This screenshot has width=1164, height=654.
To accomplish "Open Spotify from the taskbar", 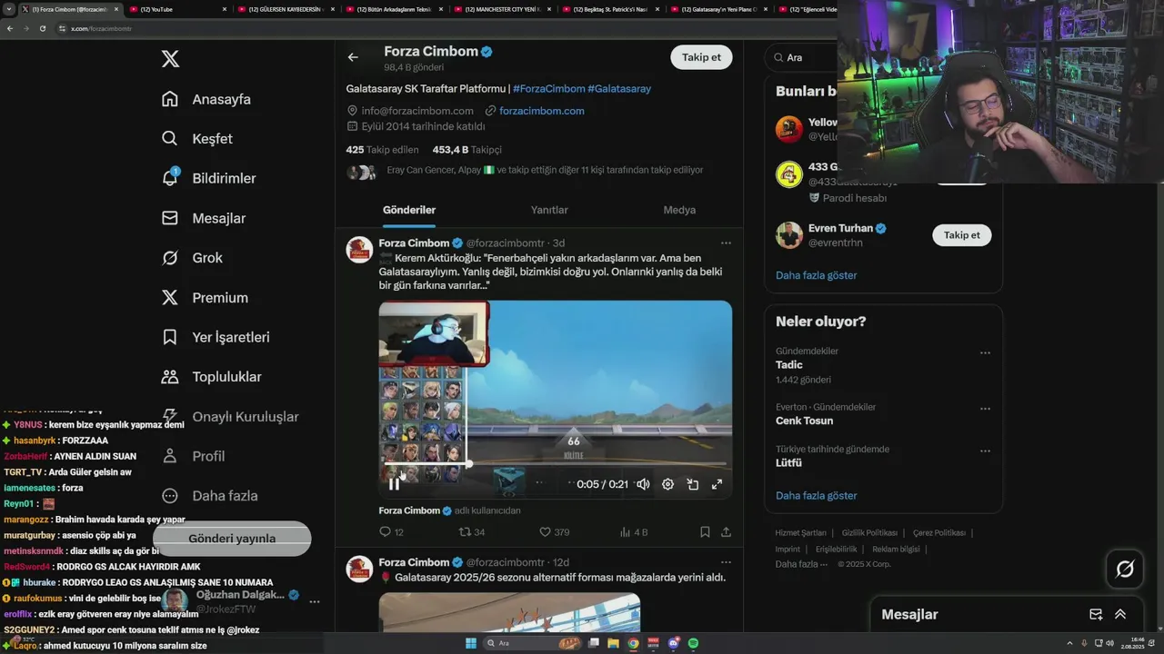I will pos(693,643).
